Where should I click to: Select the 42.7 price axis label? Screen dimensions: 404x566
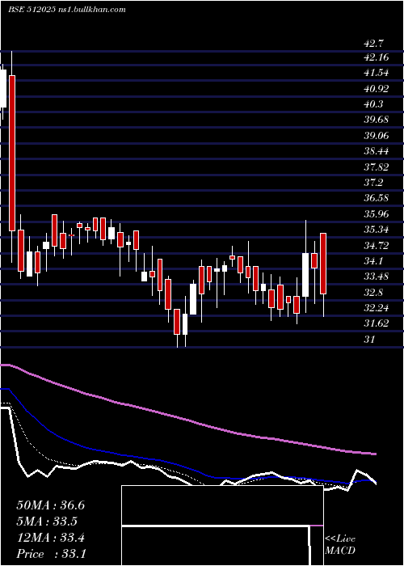coord(374,44)
